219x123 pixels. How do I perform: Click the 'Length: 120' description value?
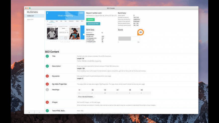coord(81,69)
